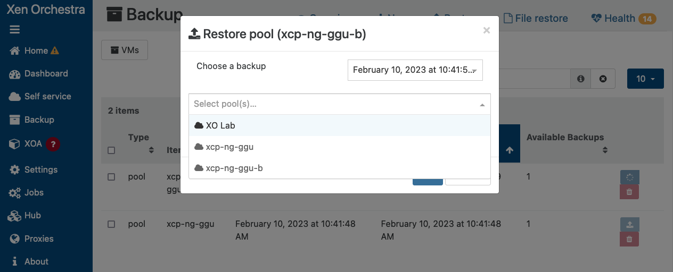Click the xcp-ng-ggu item name cell

pyautogui.click(x=191, y=224)
